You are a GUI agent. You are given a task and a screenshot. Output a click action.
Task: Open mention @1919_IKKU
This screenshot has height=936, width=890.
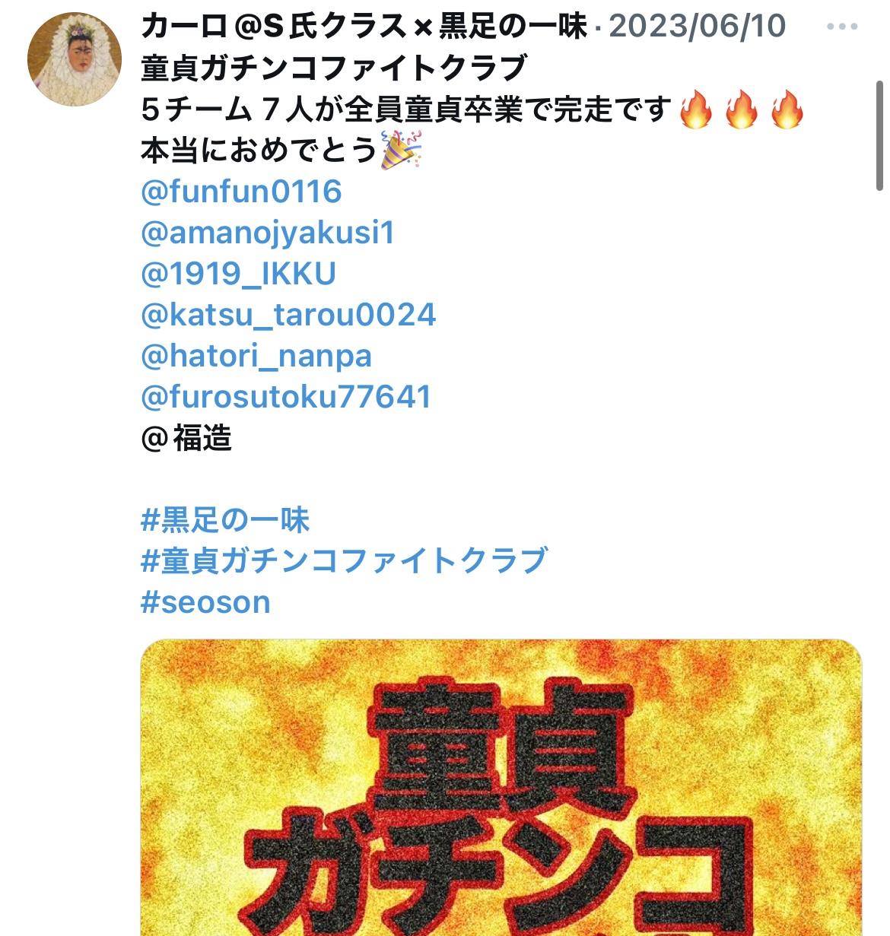pyautogui.click(x=238, y=274)
